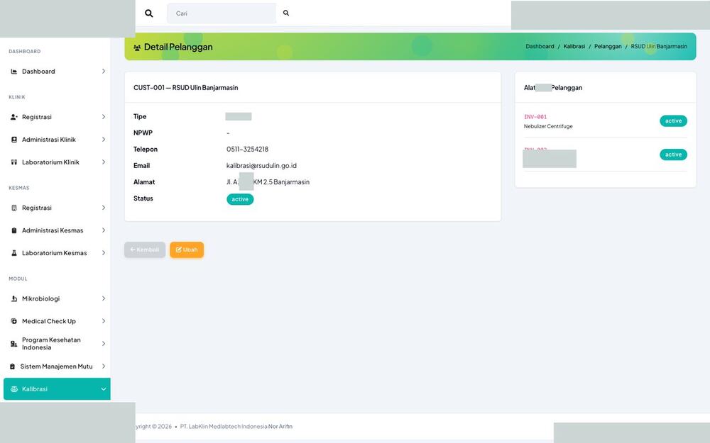This screenshot has width=710, height=443.
Task: Click the customer Status active badge
Action: [x=240, y=199]
